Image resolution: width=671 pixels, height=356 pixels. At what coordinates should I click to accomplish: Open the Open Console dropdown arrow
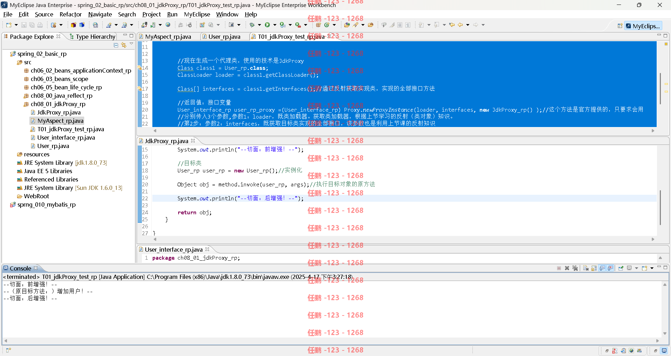pos(652,268)
